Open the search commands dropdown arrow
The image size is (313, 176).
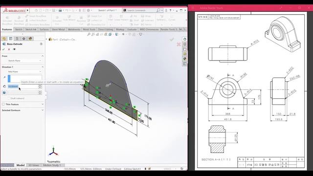click(162, 10)
